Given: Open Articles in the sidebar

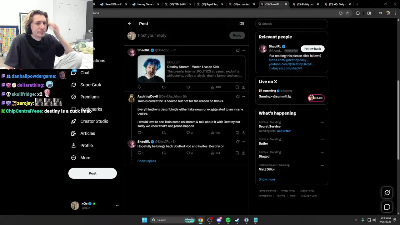Looking at the screenshot, I should [x=83, y=133].
